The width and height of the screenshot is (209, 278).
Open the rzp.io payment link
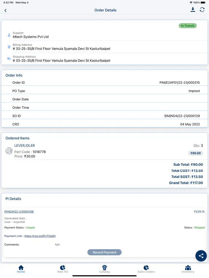point(40,236)
